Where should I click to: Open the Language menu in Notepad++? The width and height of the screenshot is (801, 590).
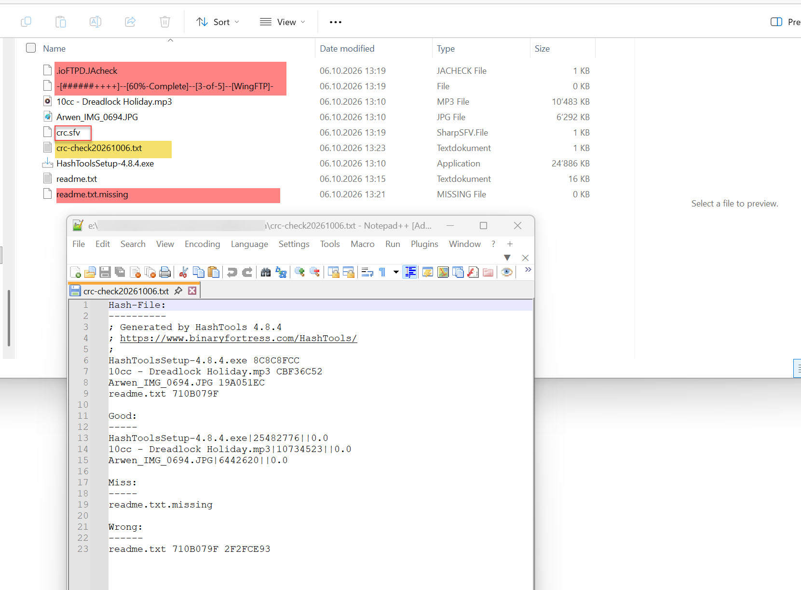pyautogui.click(x=249, y=244)
